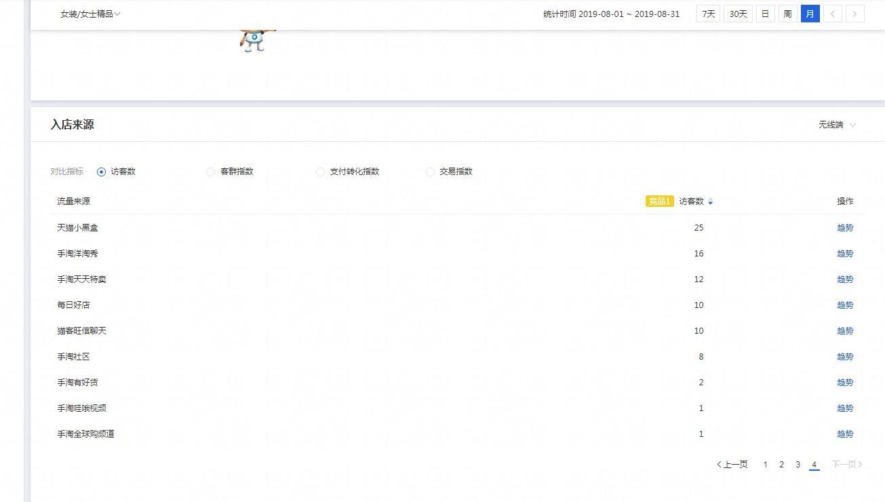View 趋势 for 手淘天天特卖

click(845, 279)
